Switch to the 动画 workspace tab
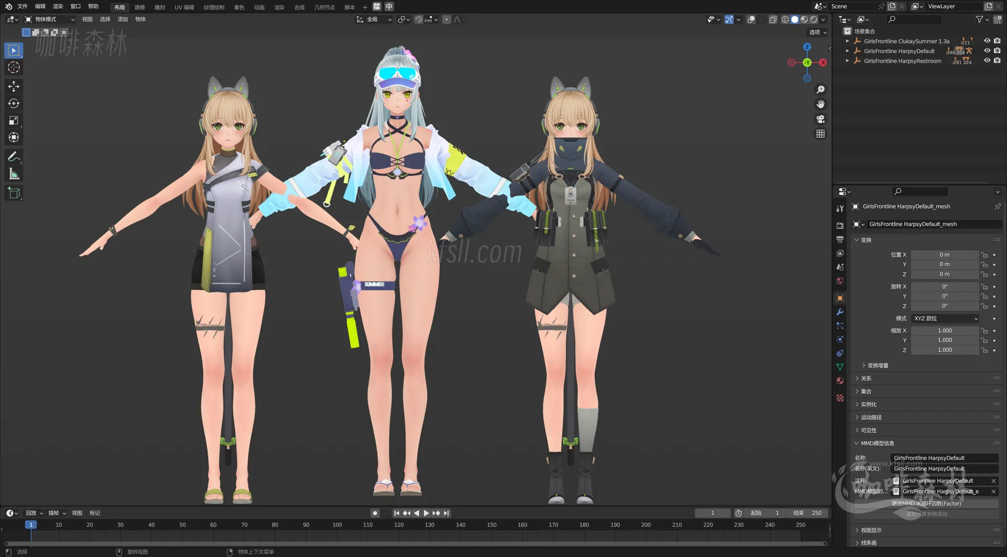 click(259, 7)
